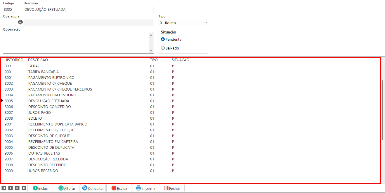Select the row DESCONTO CONCEDIDO
This screenshot has width=385, height=193.
(x=50, y=107)
